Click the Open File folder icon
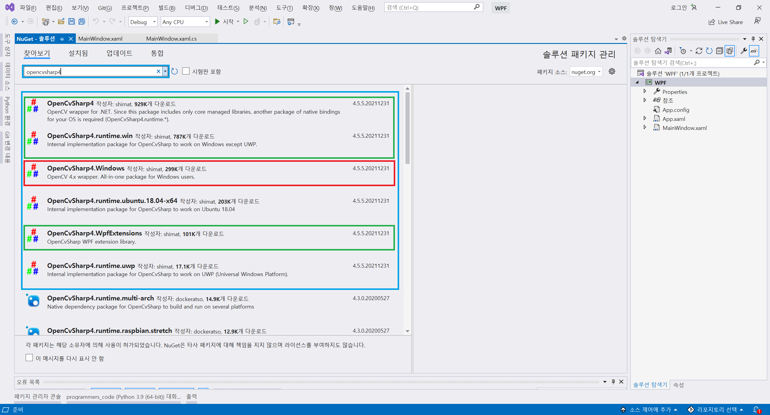The width and height of the screenshot is (770, 415). pos(61,22)
